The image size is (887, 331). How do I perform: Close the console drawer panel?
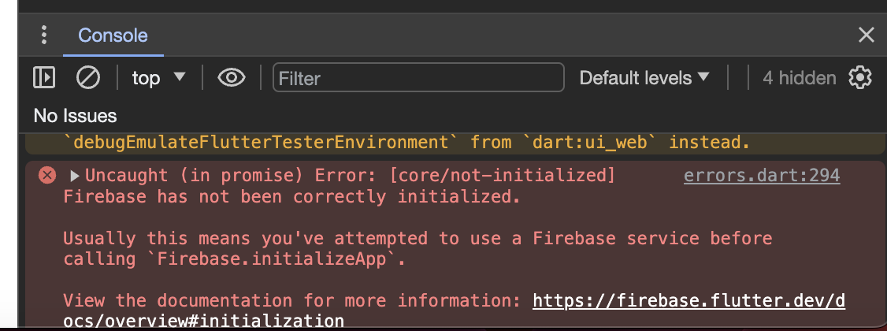[866, 35]
